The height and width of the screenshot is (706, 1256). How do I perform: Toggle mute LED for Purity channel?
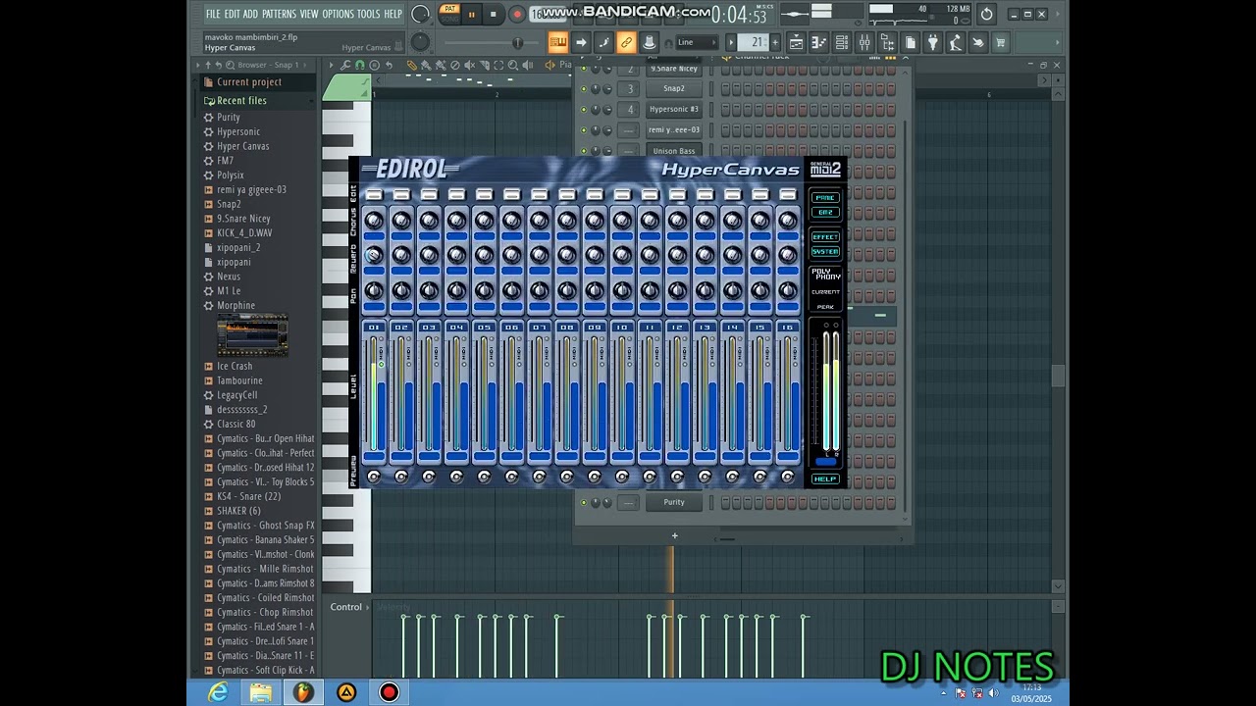pyautogui.click(x=583, y=502)
